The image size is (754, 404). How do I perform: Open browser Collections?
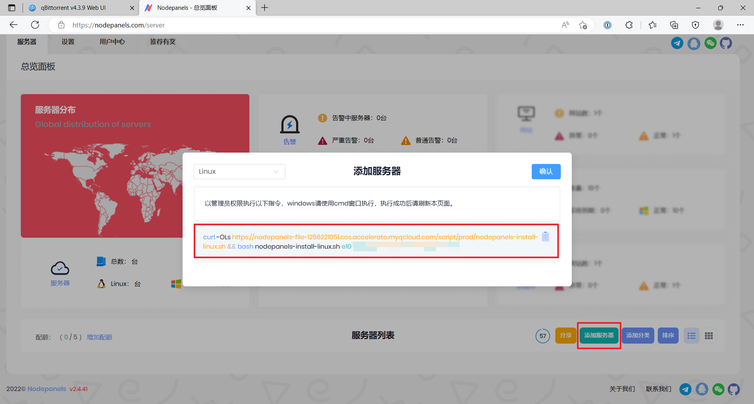(x=674, y=25)
